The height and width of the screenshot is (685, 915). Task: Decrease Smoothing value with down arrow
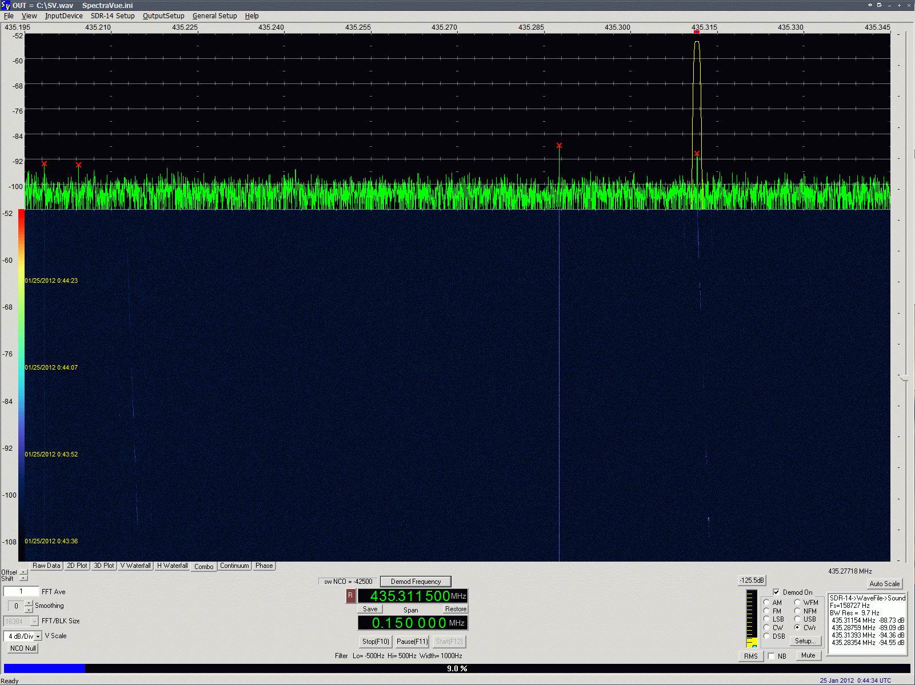[29, 610]
